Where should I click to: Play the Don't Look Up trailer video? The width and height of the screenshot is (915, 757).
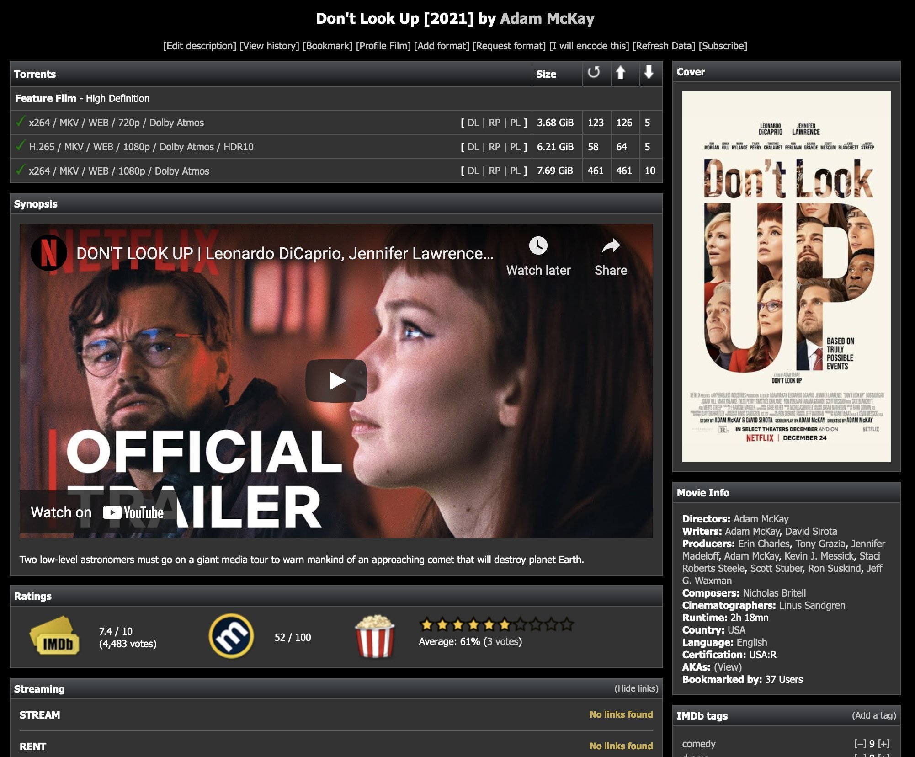336,381
